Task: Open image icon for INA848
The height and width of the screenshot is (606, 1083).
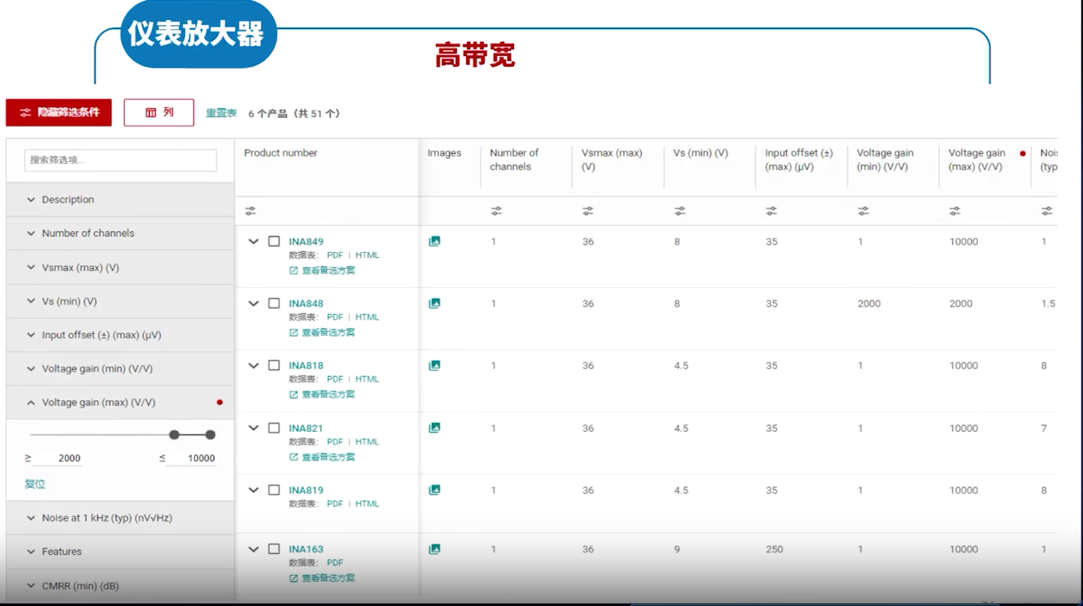Action: coord(434,303)
